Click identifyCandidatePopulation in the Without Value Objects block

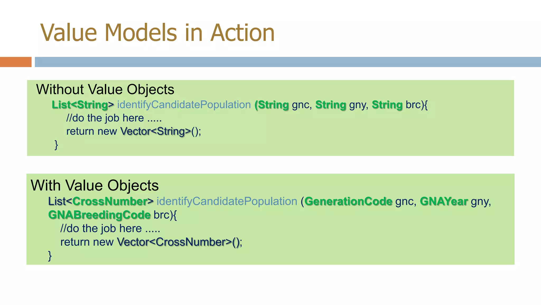click(x=184, y=105)
